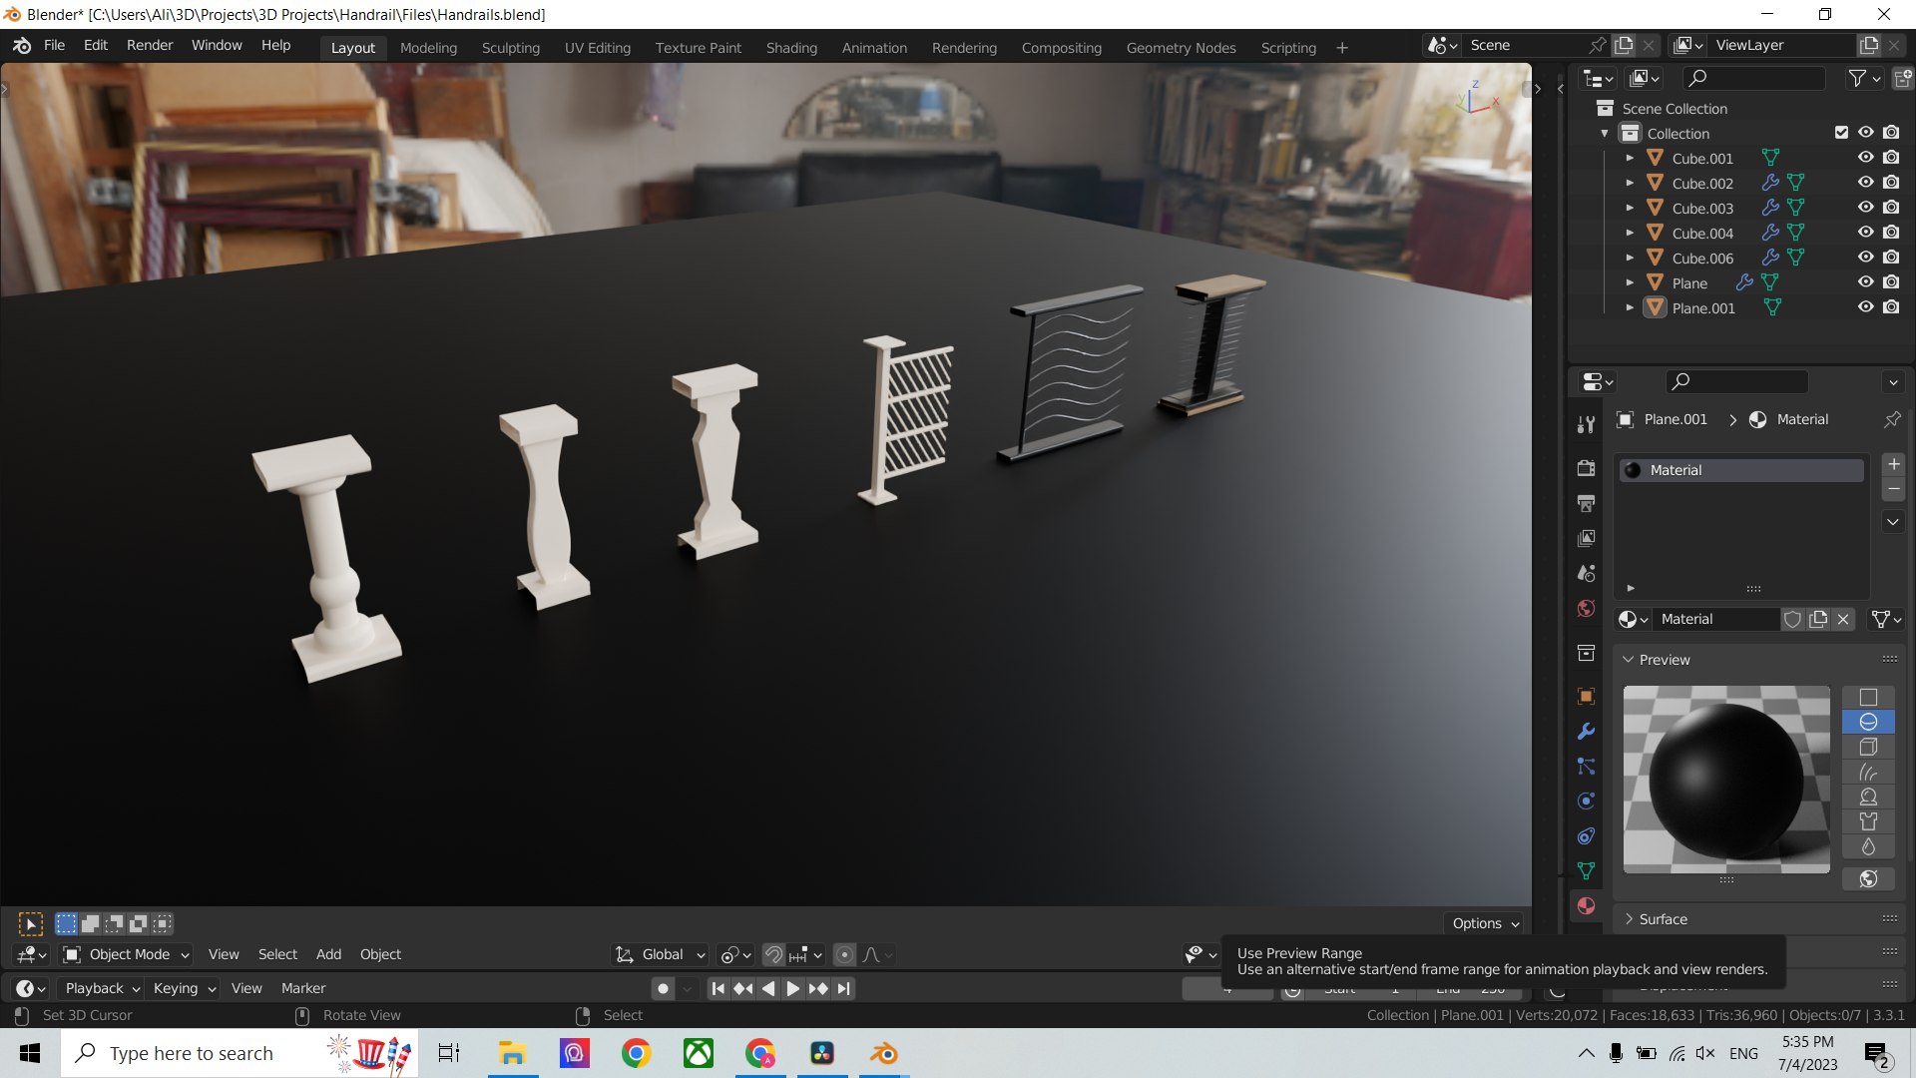Select the Tool properties tab icon
This screenshot has height=1078, width=1916.
pos(1586,424)
